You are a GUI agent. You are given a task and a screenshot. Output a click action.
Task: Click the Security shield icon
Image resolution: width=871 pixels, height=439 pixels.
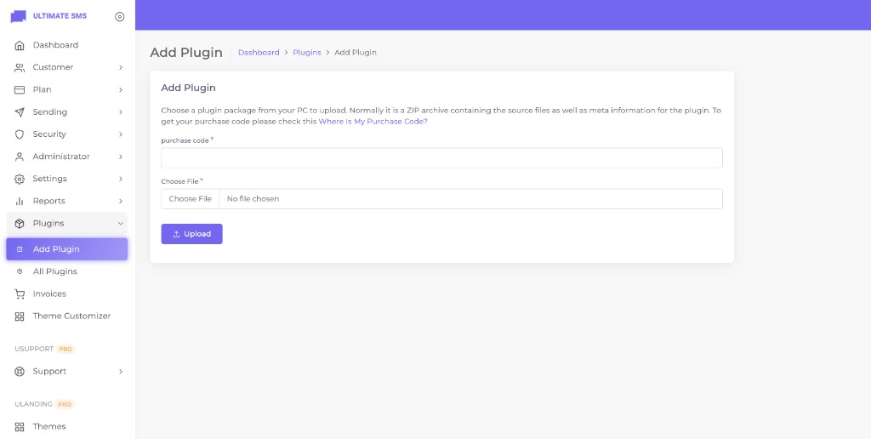[x=20, y=134]
